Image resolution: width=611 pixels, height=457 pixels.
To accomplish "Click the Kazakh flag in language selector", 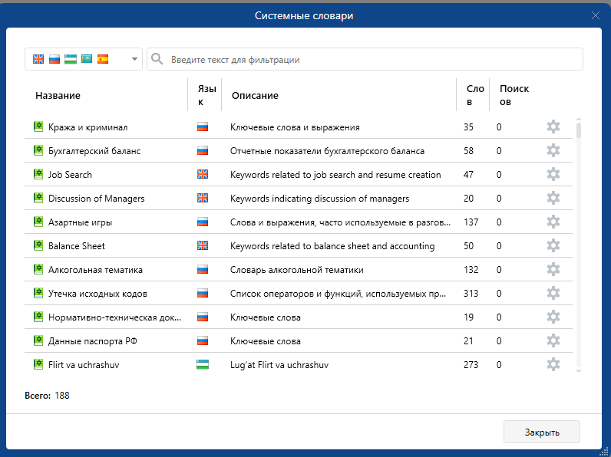I will (87, 59).
